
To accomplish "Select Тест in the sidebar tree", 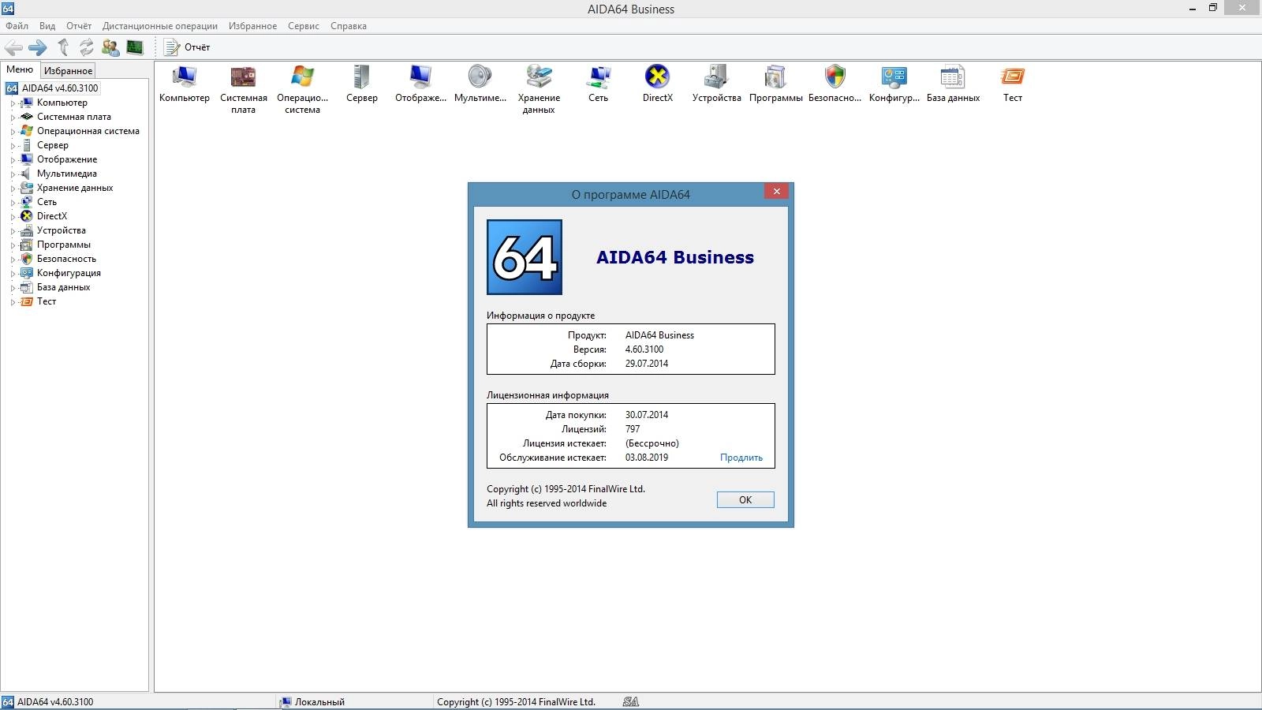I will coord(47,301).
